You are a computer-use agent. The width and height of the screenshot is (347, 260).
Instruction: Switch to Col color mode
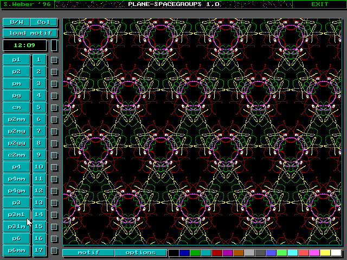43,22
